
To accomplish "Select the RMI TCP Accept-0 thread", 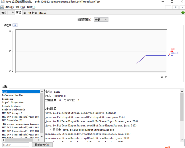I will pyautogui.click(x=21, y=113).
